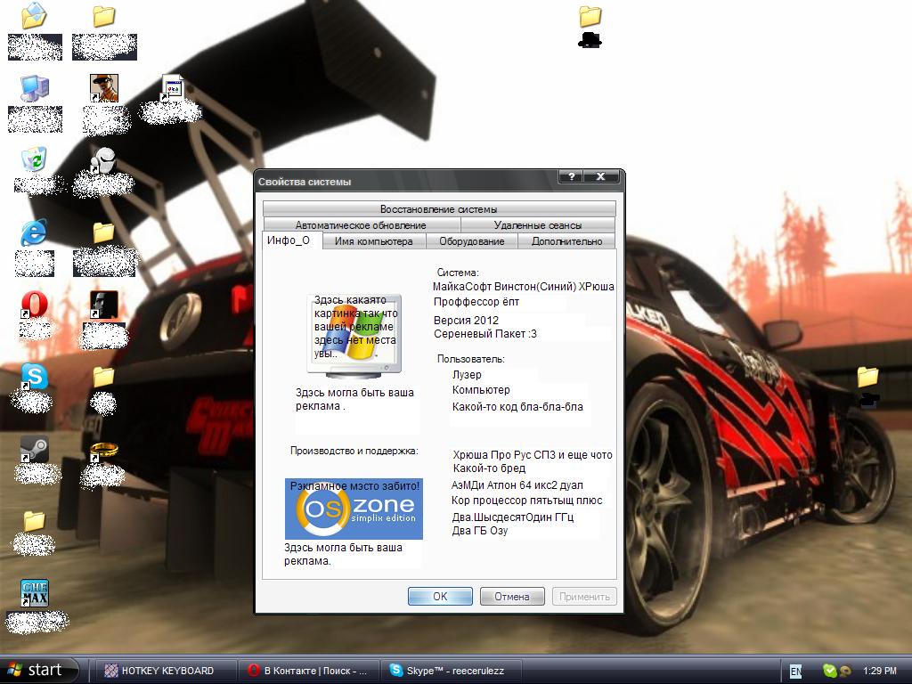Click the 'Версия 2012' line
This screenshot has height=684, width=912.
tap(466, 320)
